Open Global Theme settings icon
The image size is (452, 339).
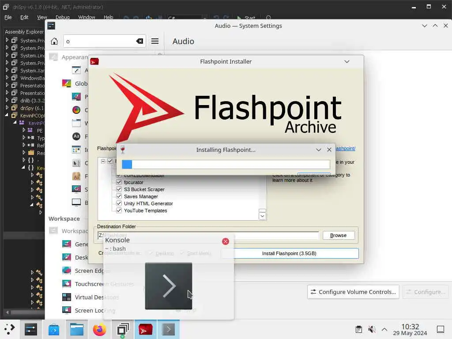(67, 83)
